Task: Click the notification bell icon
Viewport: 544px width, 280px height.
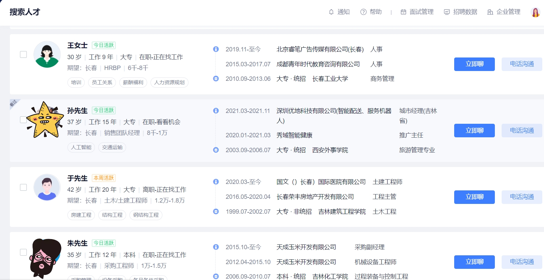Action: [x=331, y=12]
